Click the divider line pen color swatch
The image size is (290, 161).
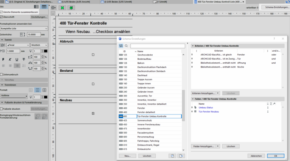click(x=46, y=97)
